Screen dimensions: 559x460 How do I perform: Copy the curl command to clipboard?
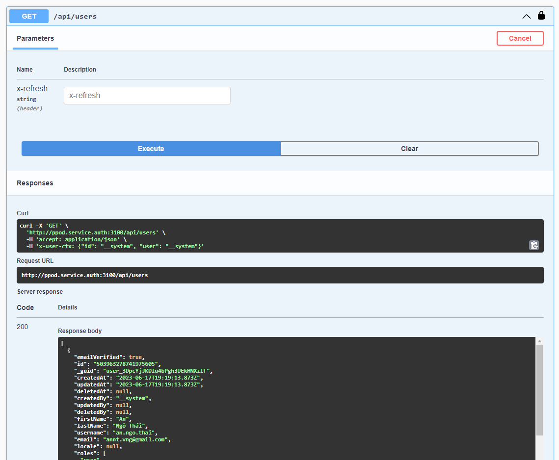pos(534,245)
